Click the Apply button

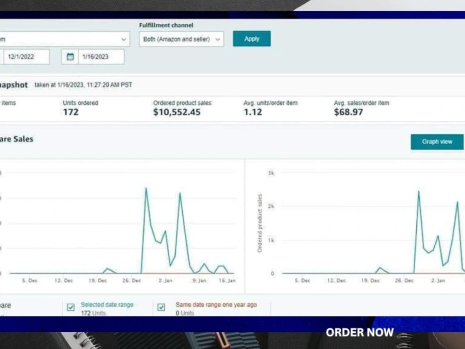(252, 39)
